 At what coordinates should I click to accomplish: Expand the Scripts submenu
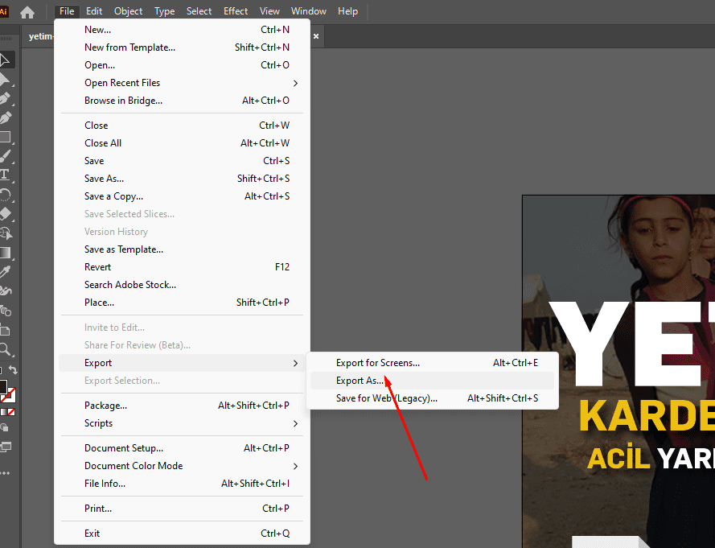coord(182,423)
